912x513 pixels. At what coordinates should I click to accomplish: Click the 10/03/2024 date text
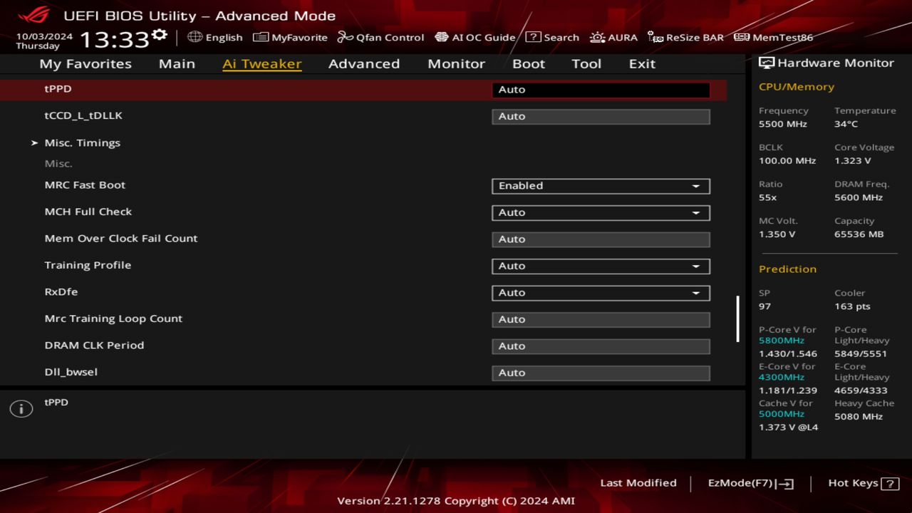pos(44,36)
